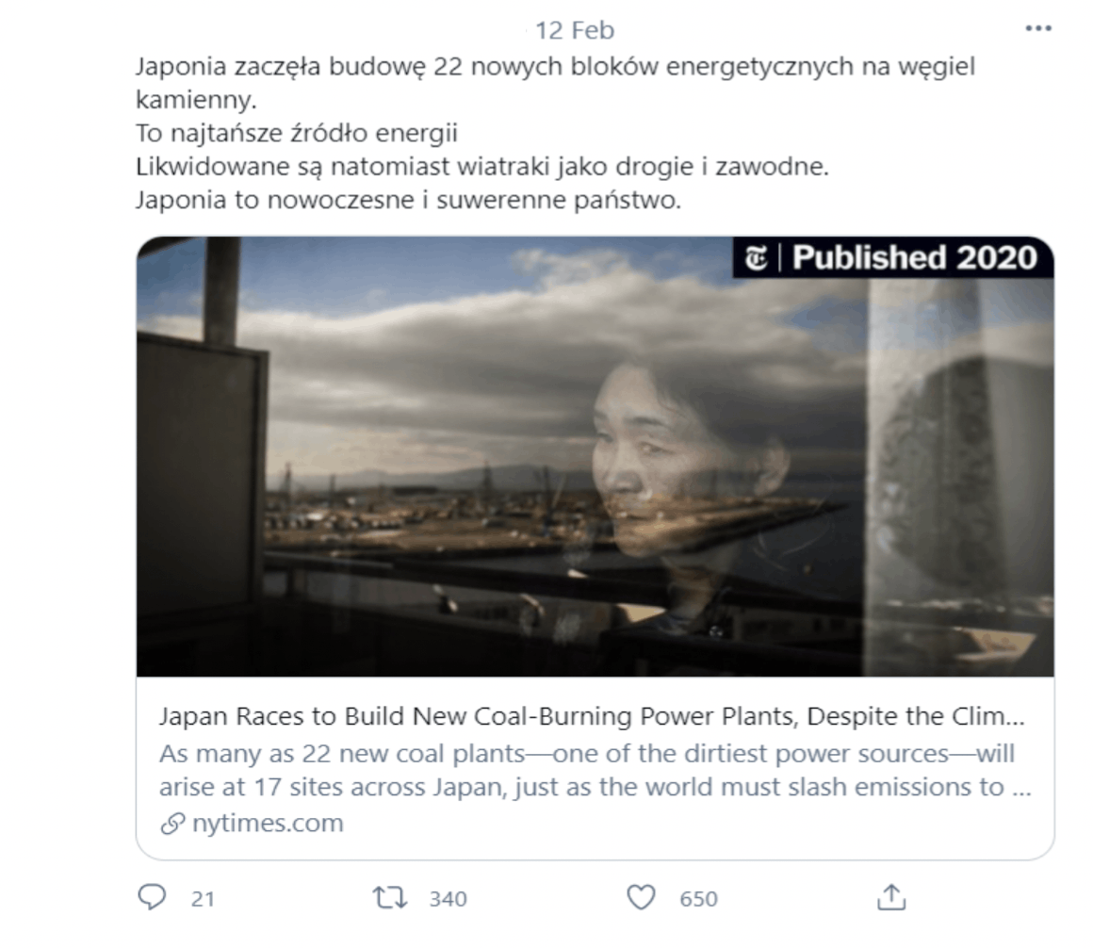Viewport: 1093px width, 948px height.
Task: Open the three-dot more options menu
Action: click(1038, 28)
